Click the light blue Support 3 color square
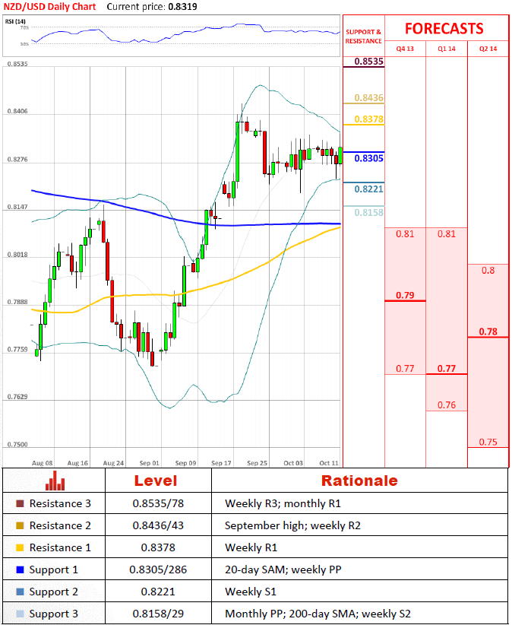This screenshot has height=625, width=512. pos(19,614)
